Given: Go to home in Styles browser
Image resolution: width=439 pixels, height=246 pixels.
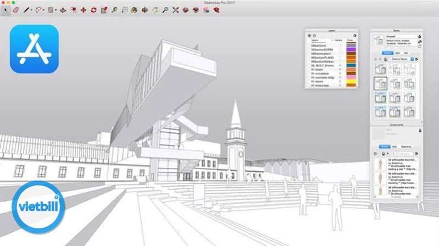Looking at the screenshot, I should (386, 59).
